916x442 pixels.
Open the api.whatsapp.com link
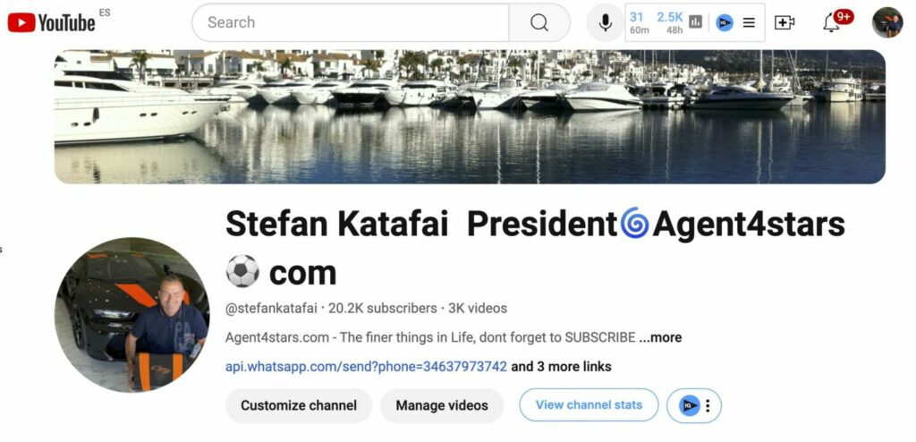point(366,367)
